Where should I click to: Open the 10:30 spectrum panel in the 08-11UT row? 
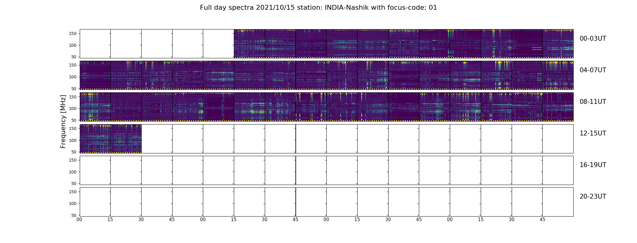tap(404, 107)
